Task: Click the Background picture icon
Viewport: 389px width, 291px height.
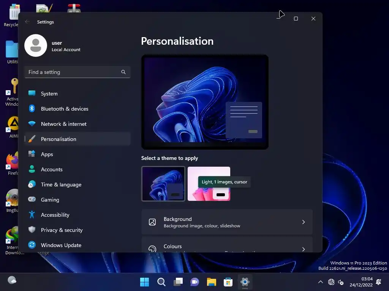Action: pos(152,222)
